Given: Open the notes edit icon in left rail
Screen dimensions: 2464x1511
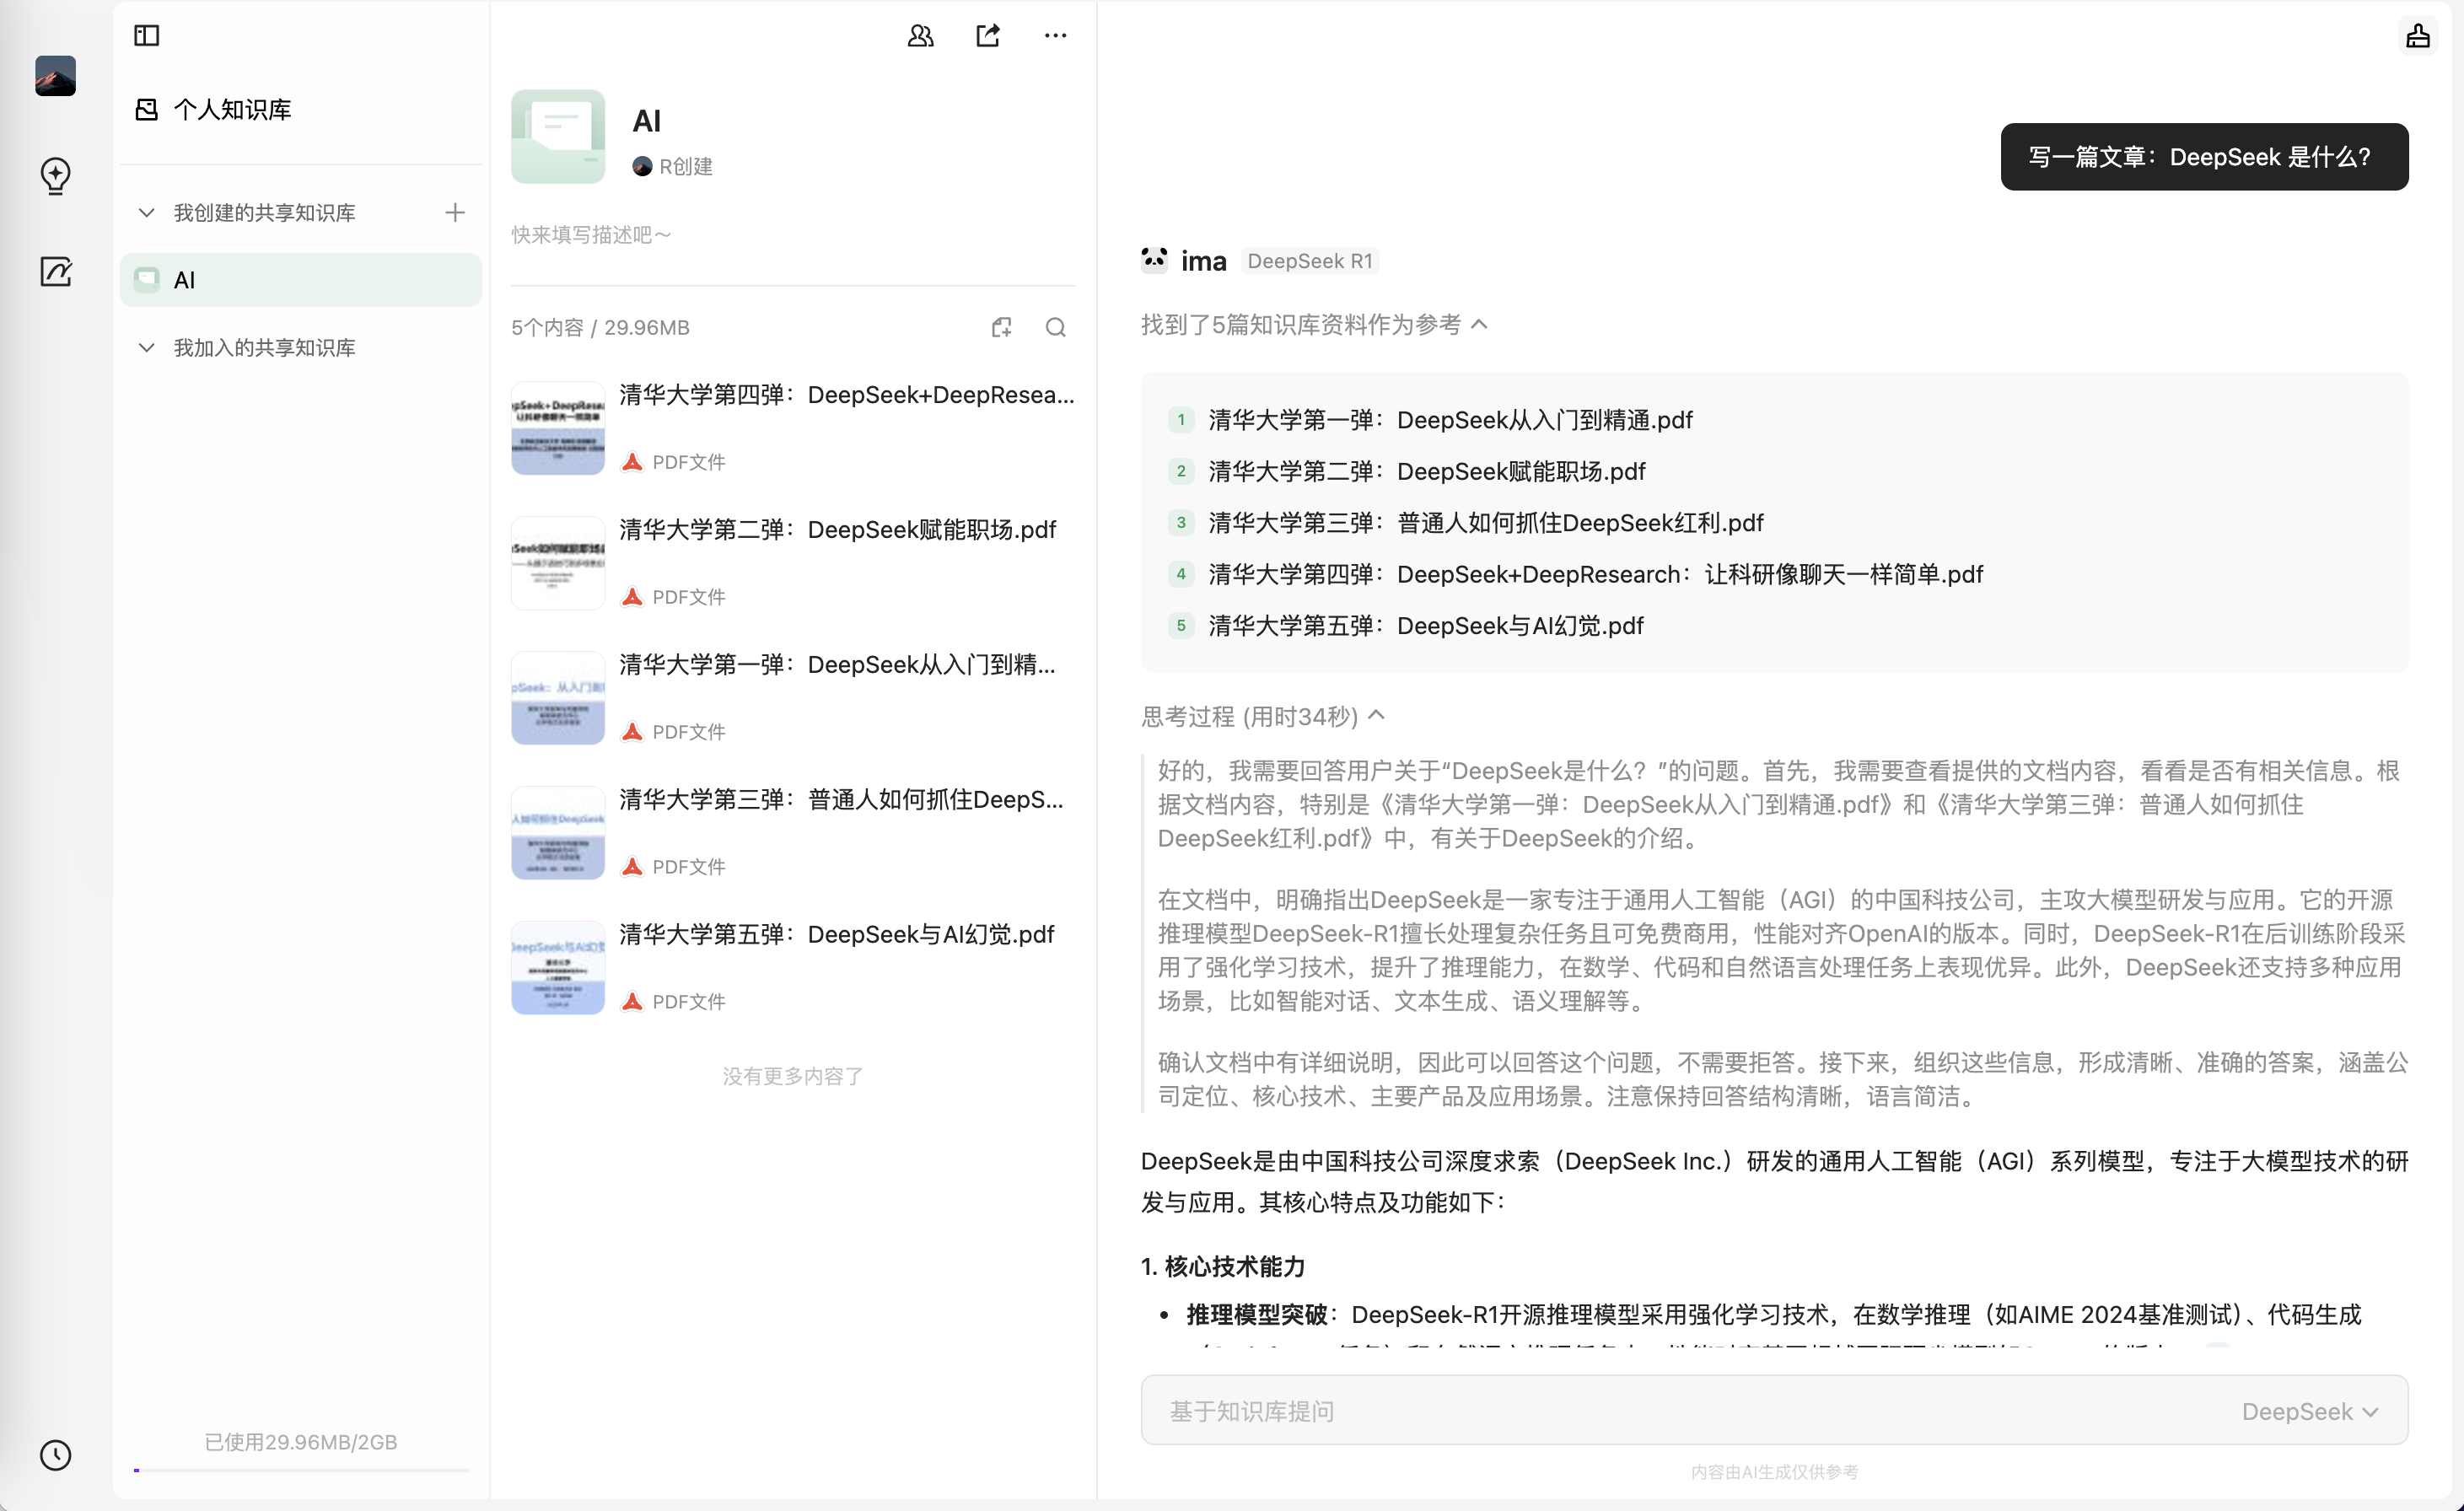Looking at the screenshot, I should [55, 271].
